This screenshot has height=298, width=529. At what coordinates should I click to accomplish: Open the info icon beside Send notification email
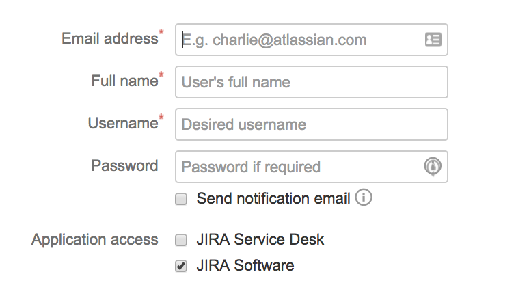[x=364, y=198]
